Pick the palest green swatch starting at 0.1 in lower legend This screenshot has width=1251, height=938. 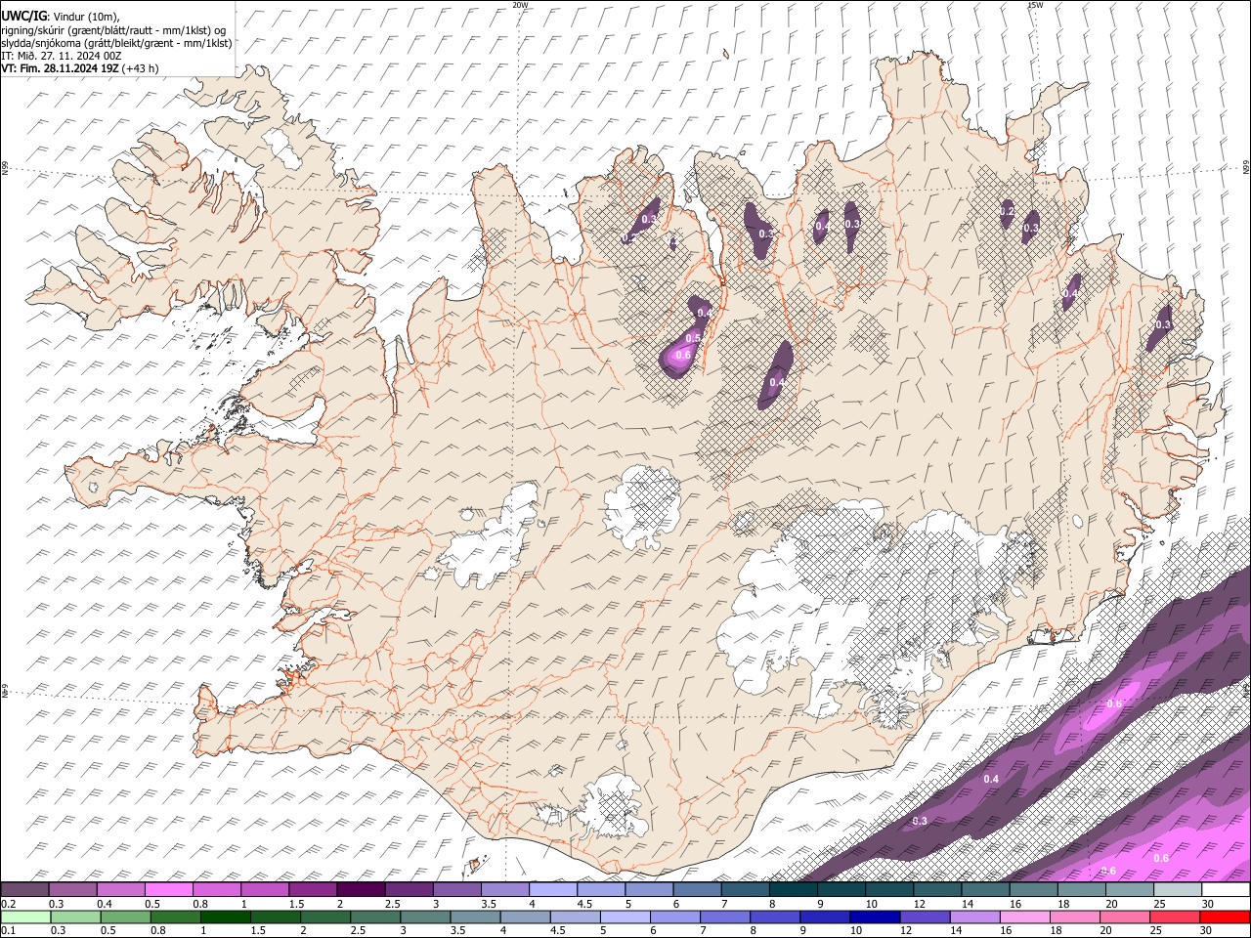coord(25,917)
